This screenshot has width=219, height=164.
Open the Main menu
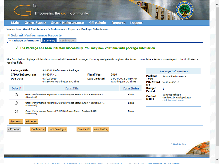[x=15, y=23]
